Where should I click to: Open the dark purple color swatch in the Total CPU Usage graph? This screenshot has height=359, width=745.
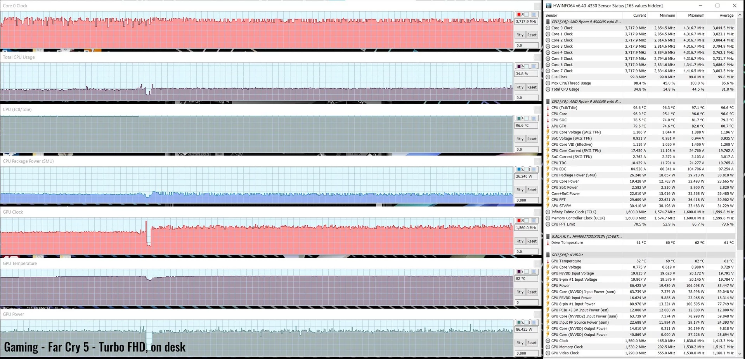click(519, 66)
